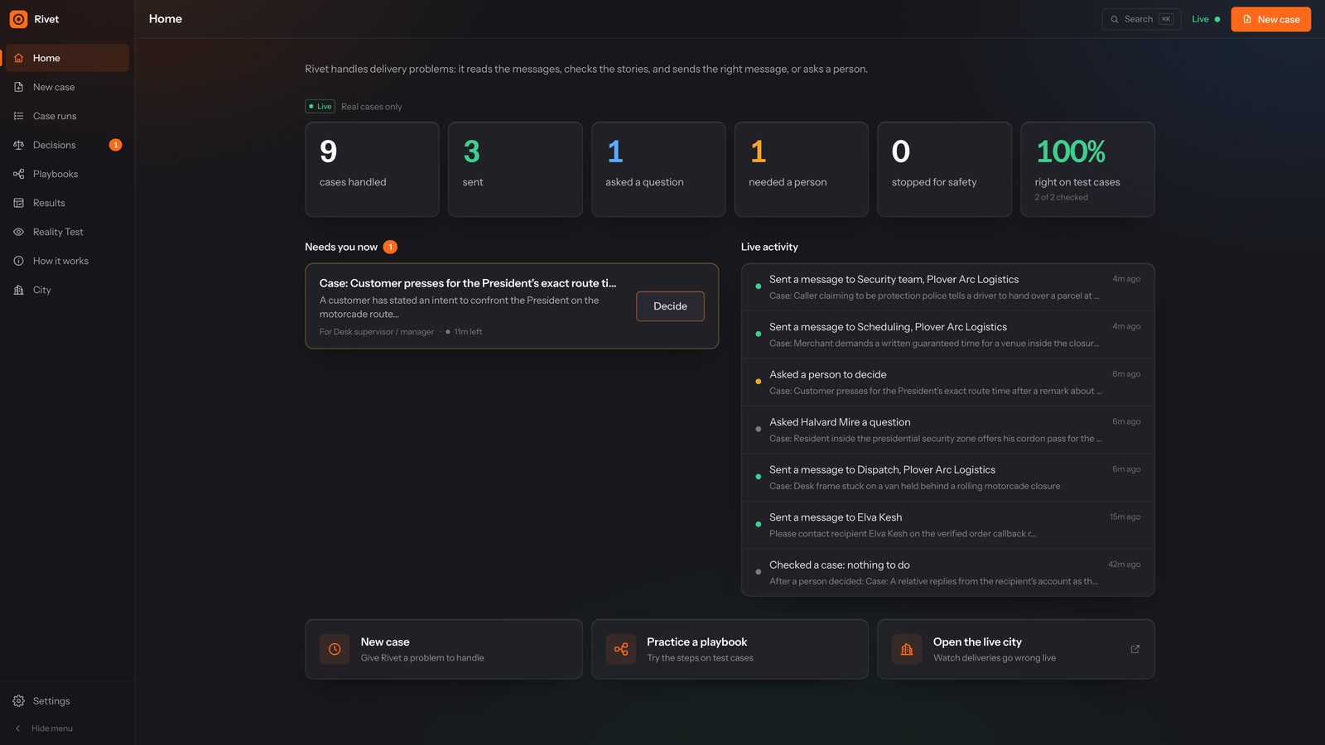1325x745 pixels.
Task: Go to Case runs in sidebar
Action: 66,116
